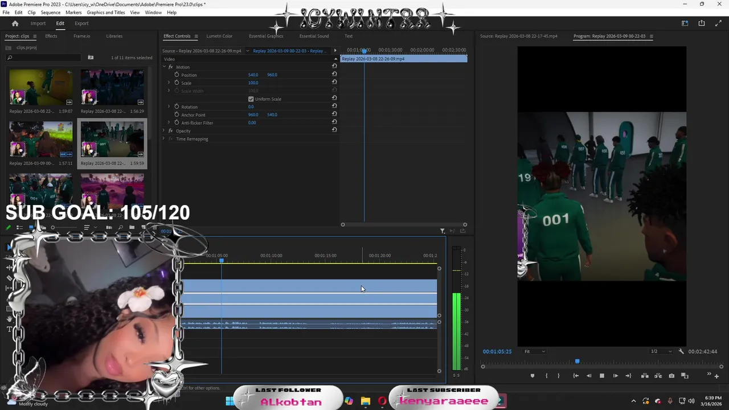Screen dimensions: 729x410
Task: Open the 1/2 playback resolution dropdown
Action: pyautogui.click(x=661, y=351)
